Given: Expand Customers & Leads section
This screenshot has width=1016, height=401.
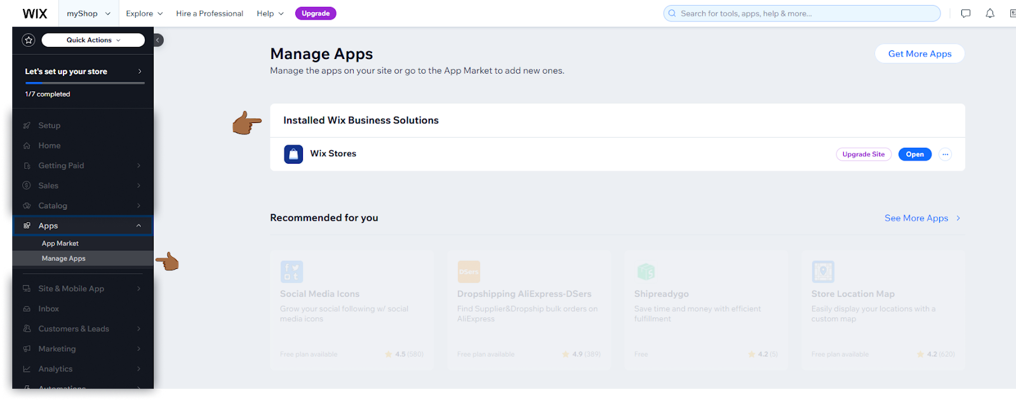Looking at the screenshot, I should pos(83,329).
